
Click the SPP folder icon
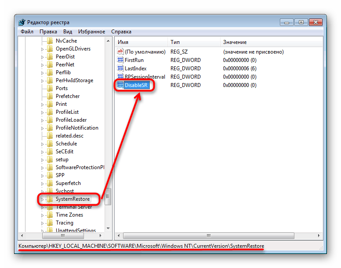50,175
